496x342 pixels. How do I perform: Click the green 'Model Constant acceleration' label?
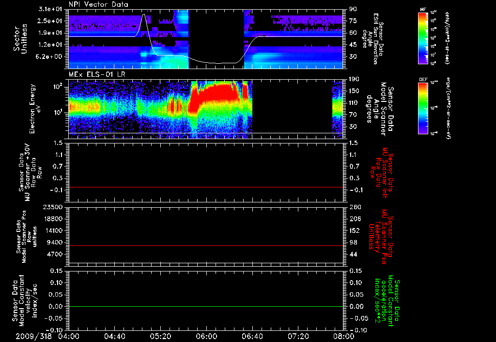(x=387, y=300)
